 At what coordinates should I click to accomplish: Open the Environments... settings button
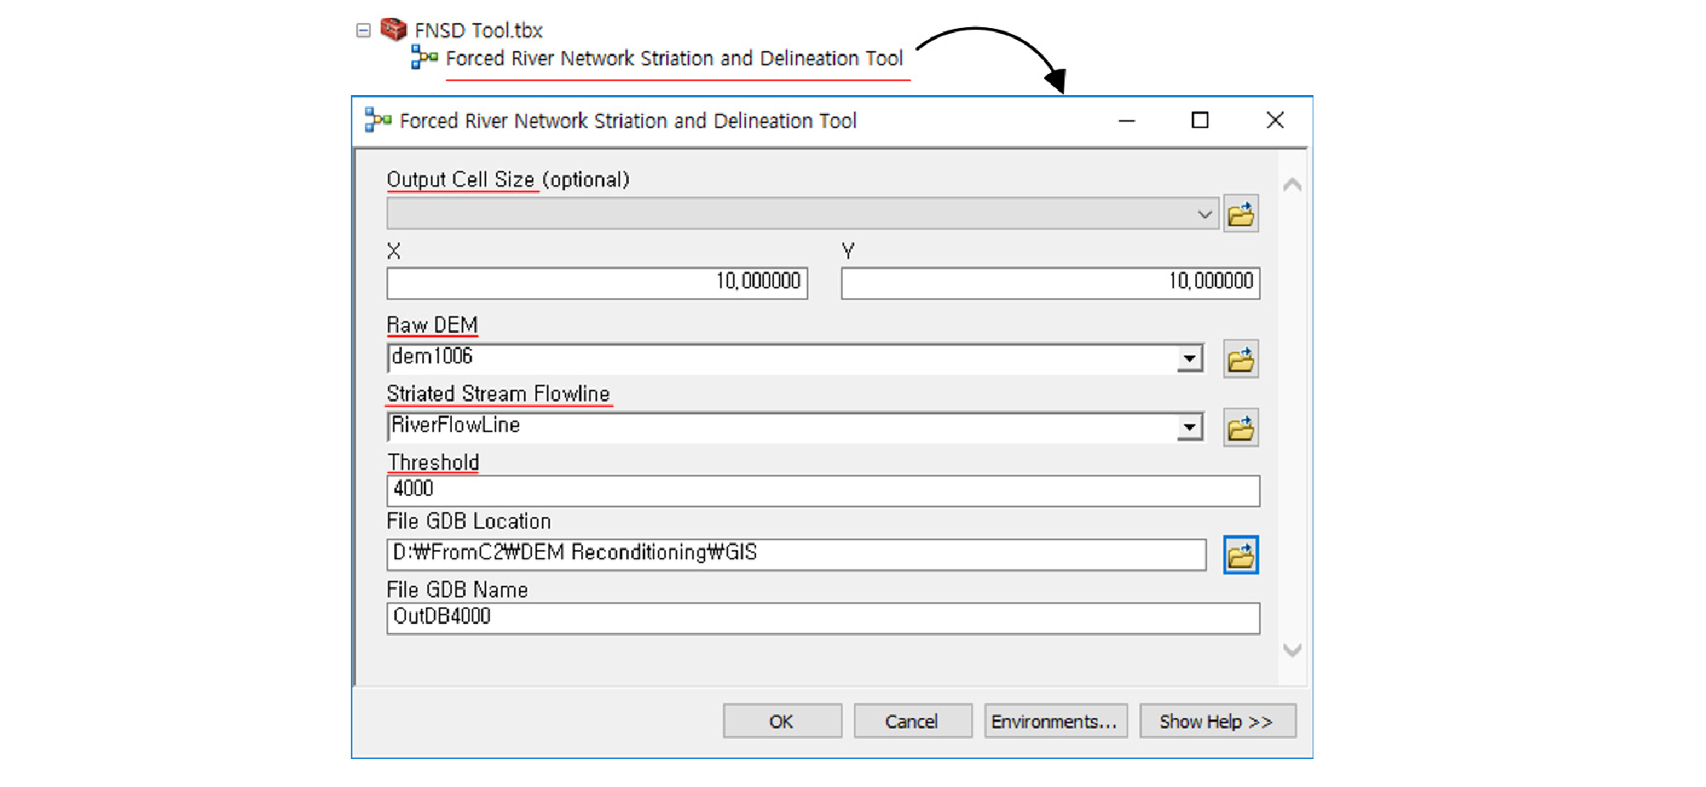(x=1054, y=722)
